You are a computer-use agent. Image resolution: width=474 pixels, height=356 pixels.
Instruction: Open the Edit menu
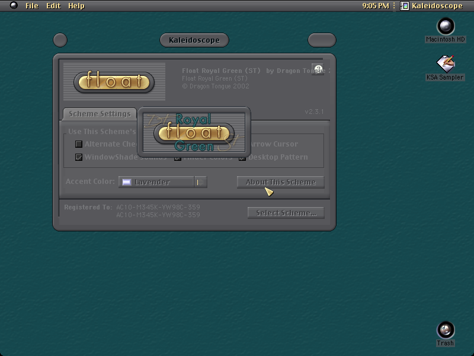pos(53,6)
